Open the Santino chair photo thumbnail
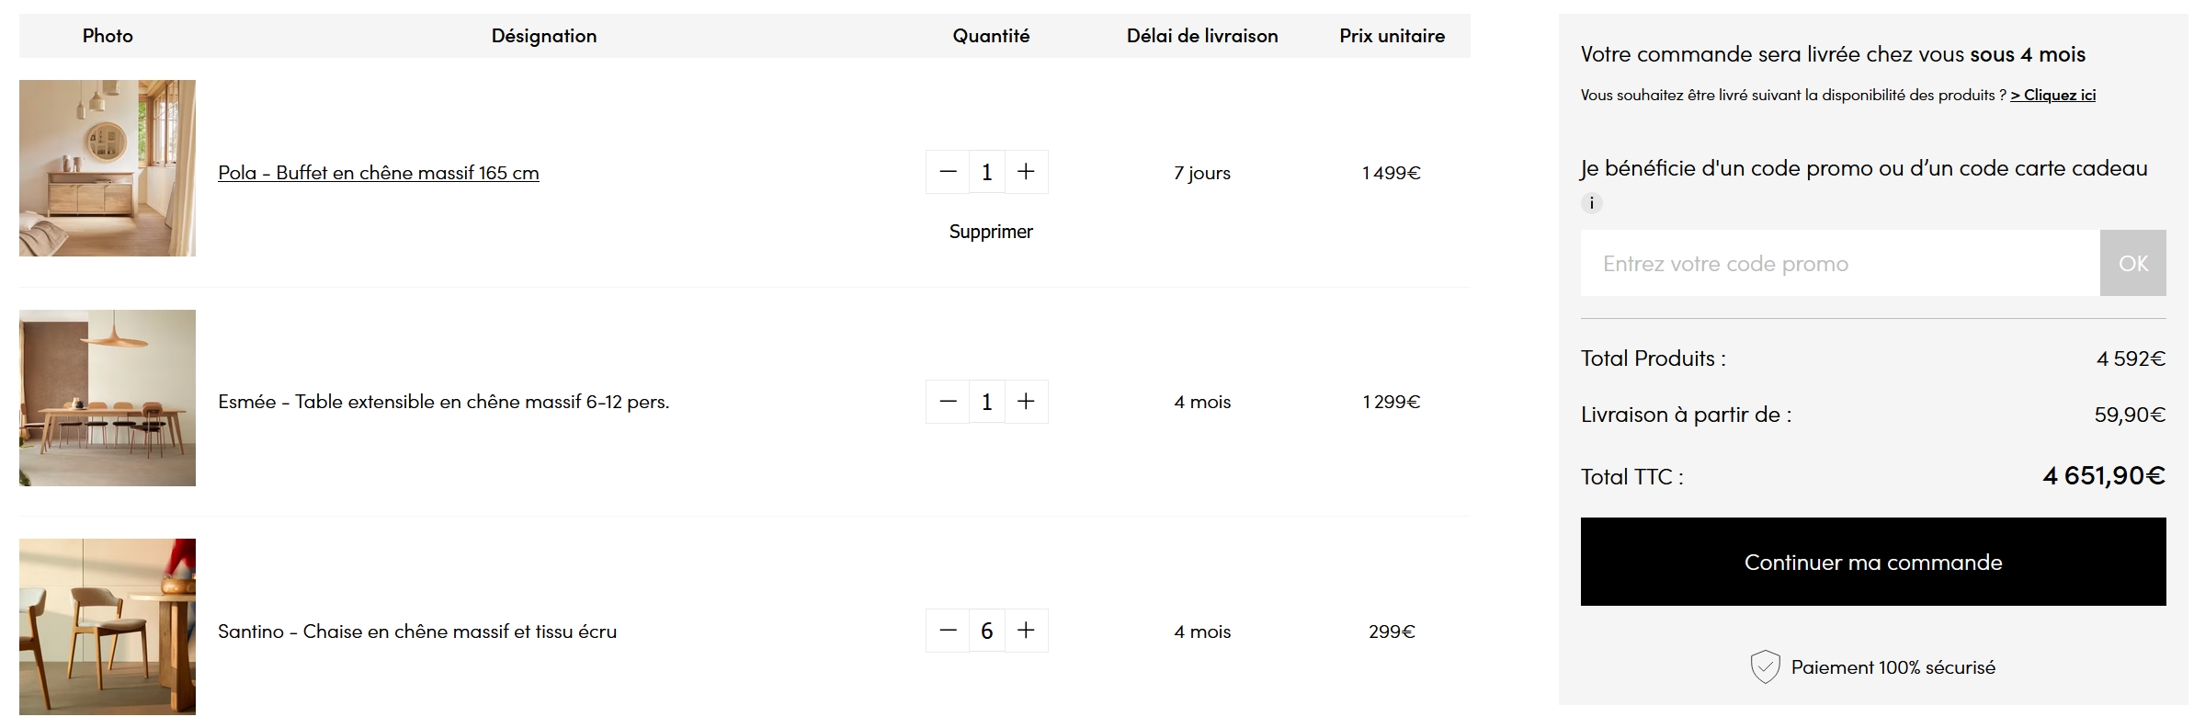The width and height of the screenshot is (2194, 717). [x=108, y=627]
